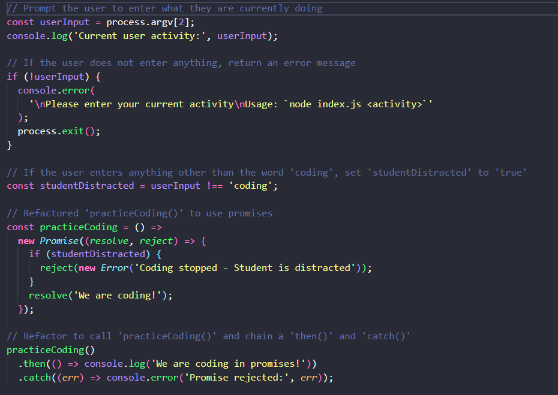Click the comment mentioning 'studentDistracted' to 'true'
Image resolution: width=558 pixels, height=395 pixels.
(x=266, y=173)
